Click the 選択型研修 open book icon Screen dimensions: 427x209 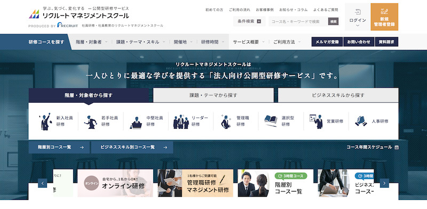point(271,121)
